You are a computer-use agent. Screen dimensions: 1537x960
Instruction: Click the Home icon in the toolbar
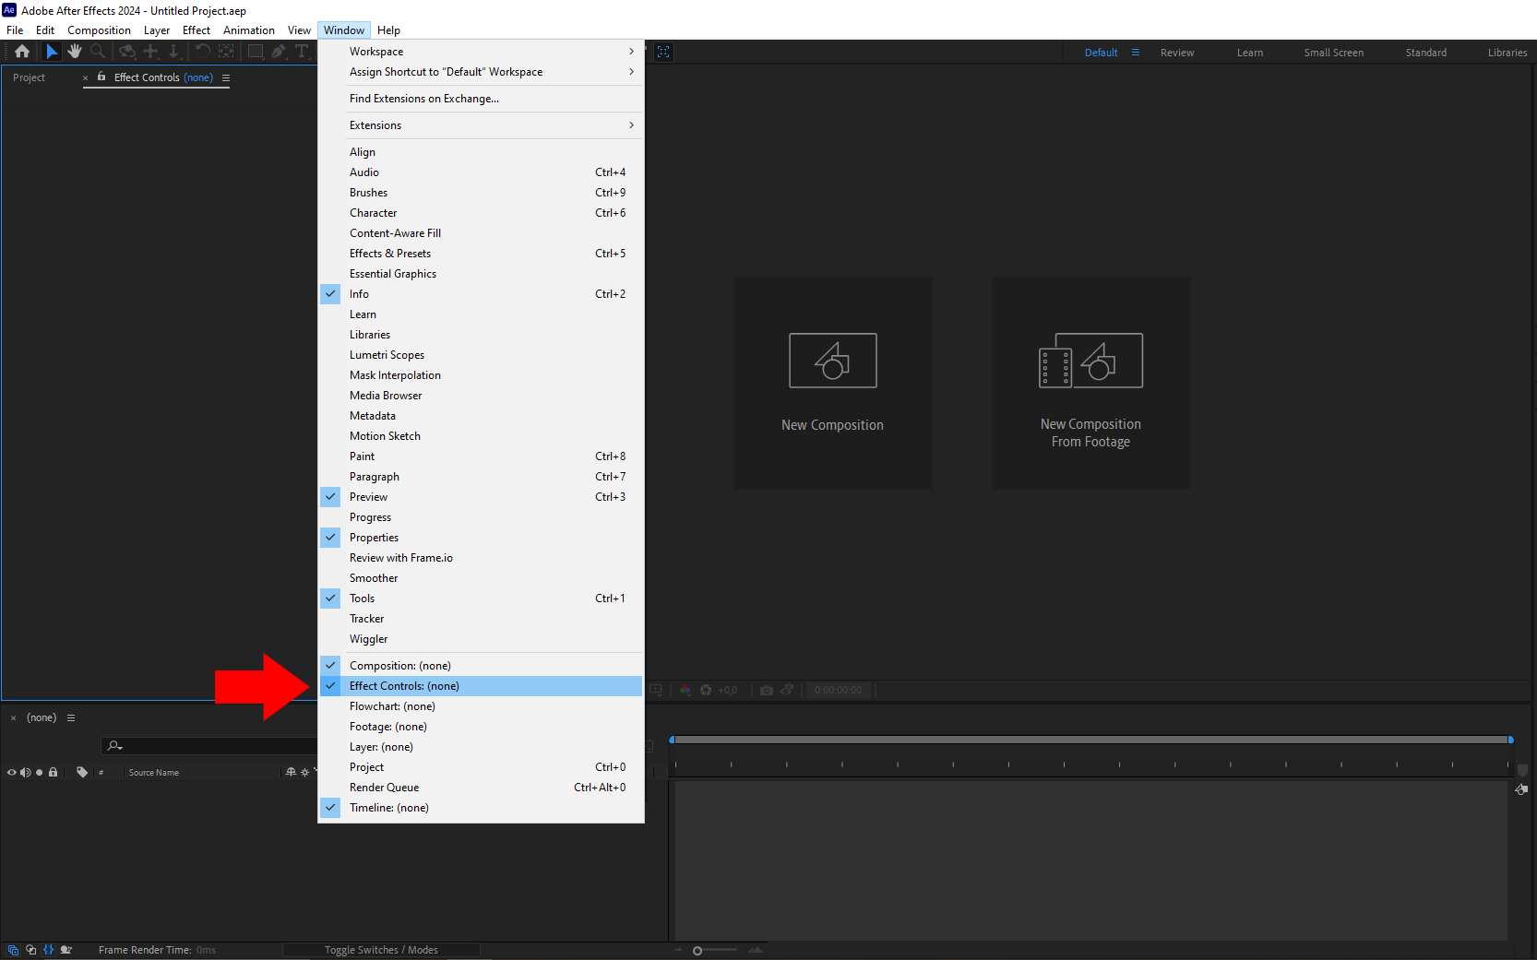(21, 51)
